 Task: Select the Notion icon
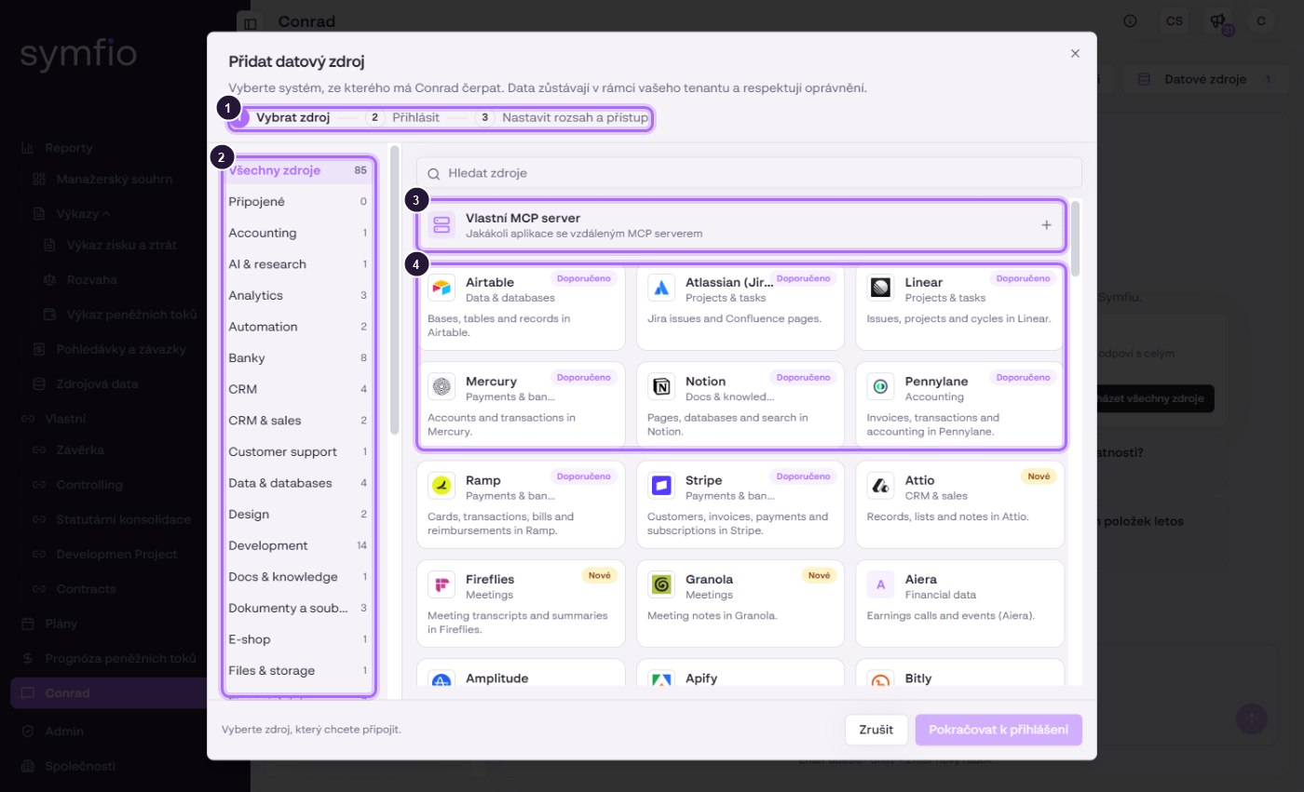point(661,387)
